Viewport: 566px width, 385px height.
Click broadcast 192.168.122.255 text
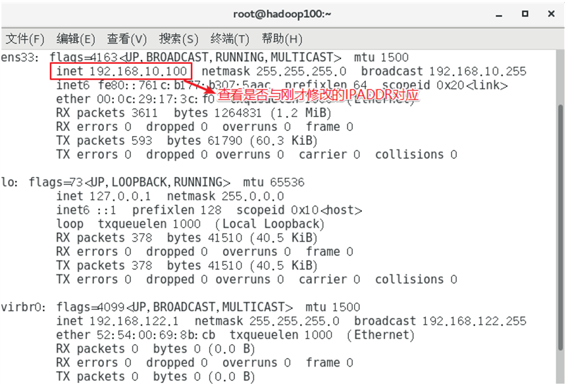coord(440,321)
